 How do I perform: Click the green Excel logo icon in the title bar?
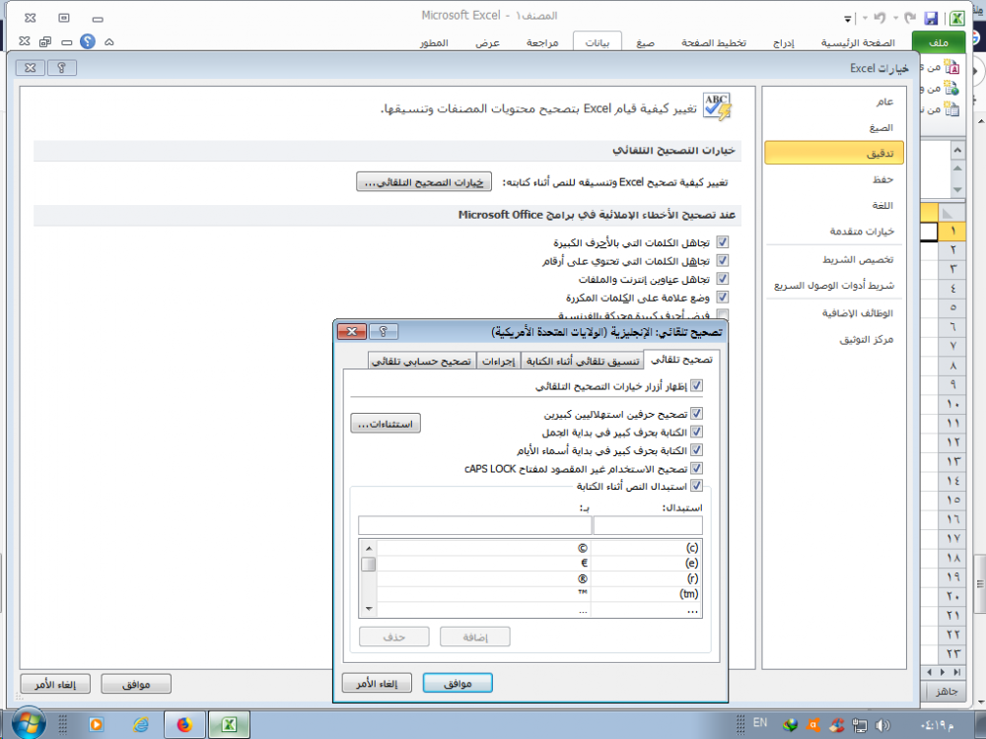coord(957,18)
